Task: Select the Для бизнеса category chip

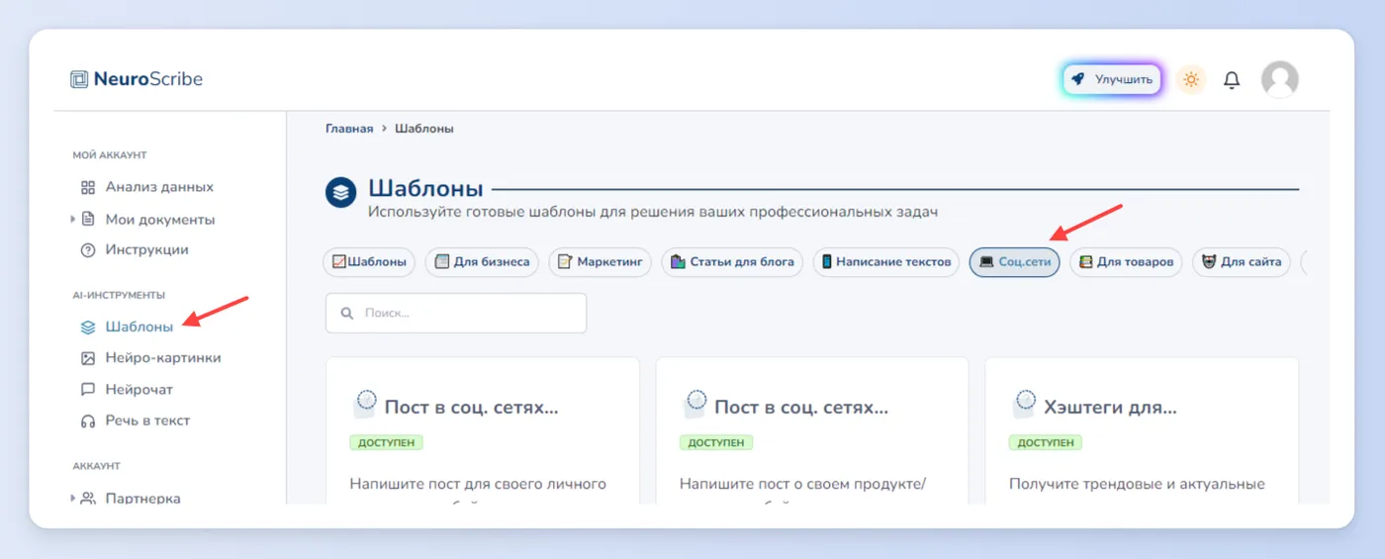Action: (482, 262)
